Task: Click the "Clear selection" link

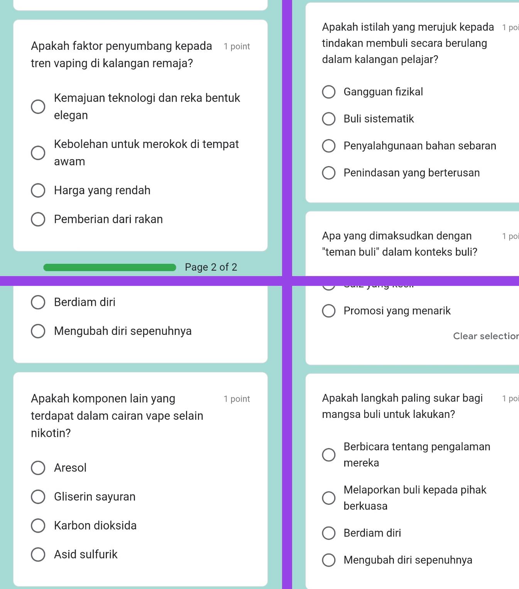Action: (x=485, y=336)
